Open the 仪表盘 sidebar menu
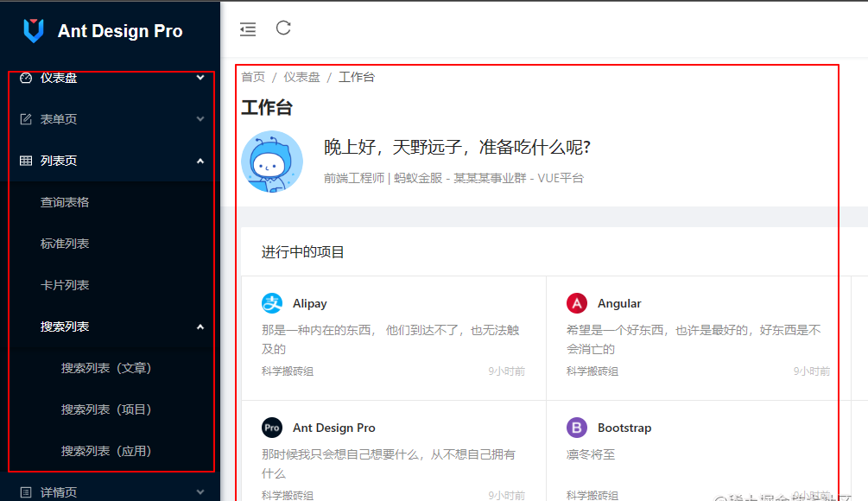Image resolution: width=868 pixels, height=501 pixels. click(x=111, y=78)
